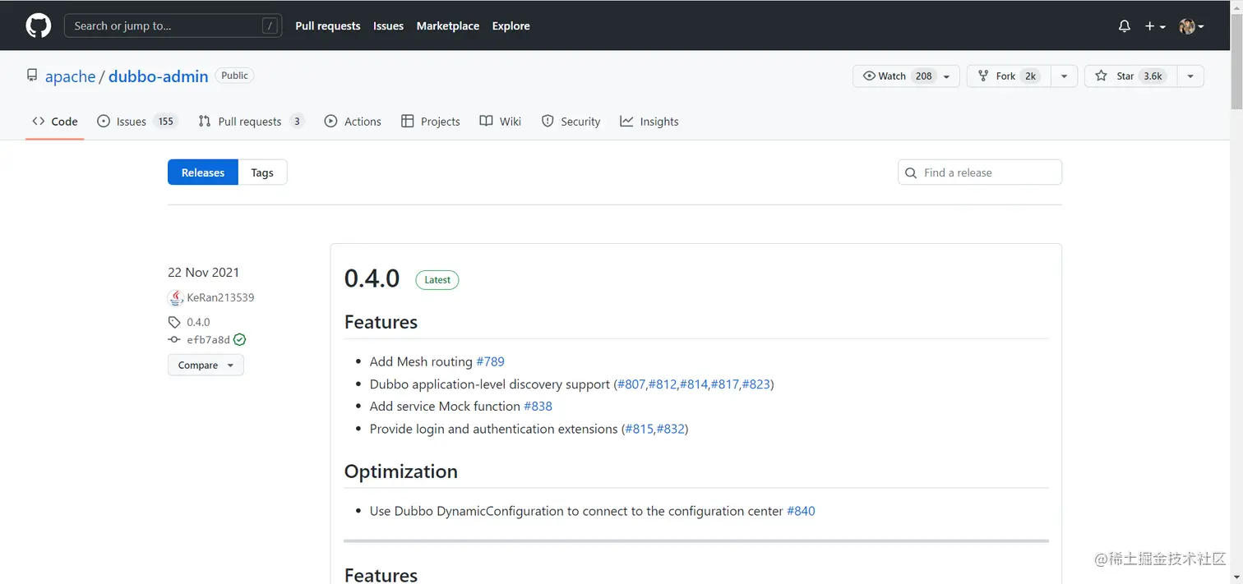The width and height of the screenshot is (1243, 584).
Task: Click the tag icon beside 0.4.0
Action: pyautogui.click(x=174, y=322)
